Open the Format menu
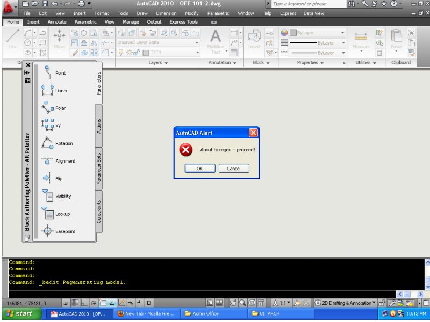This screenshot has width=430, height=322. click(x=102, y=13)
